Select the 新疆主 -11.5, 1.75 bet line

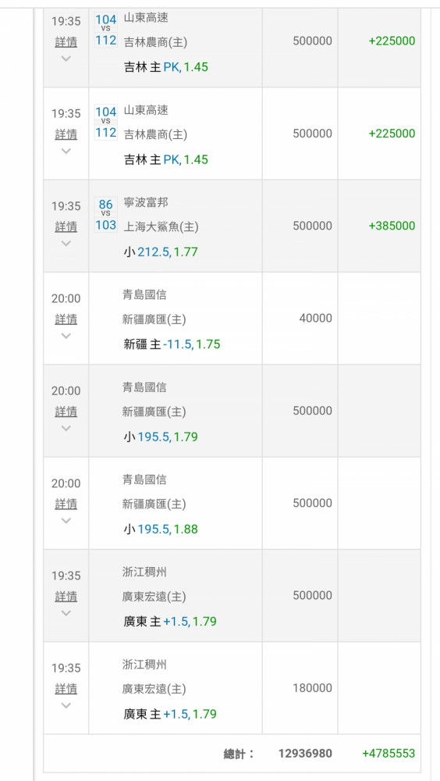(172, 344)
